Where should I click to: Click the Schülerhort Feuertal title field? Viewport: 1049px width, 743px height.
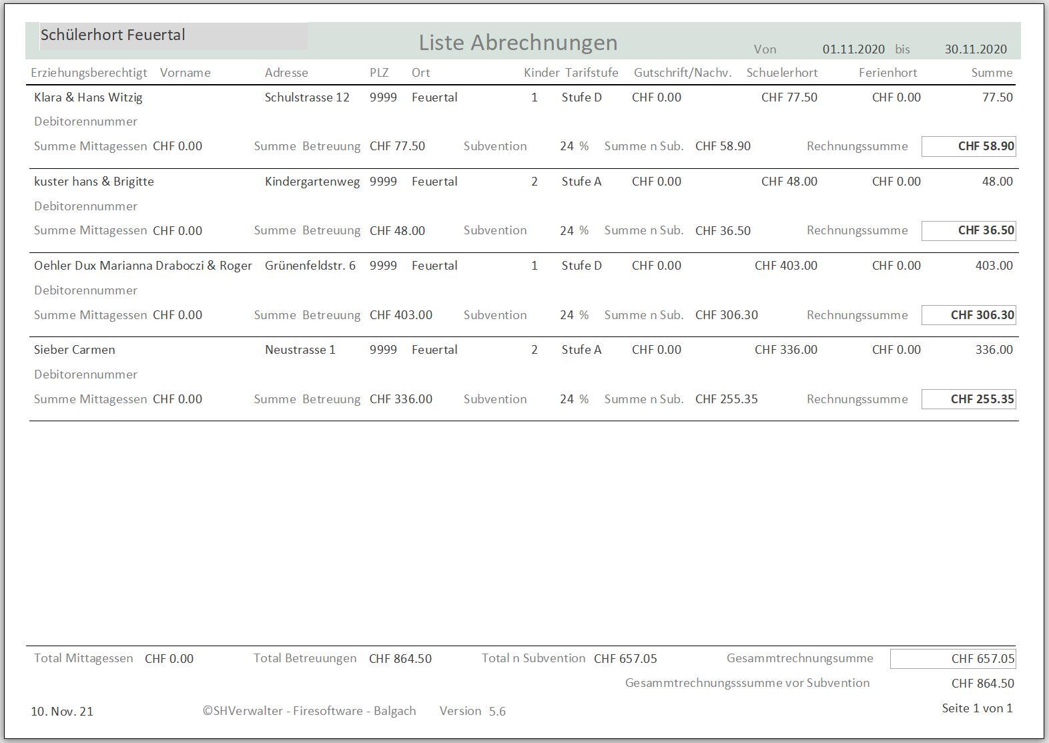point(167,36)
